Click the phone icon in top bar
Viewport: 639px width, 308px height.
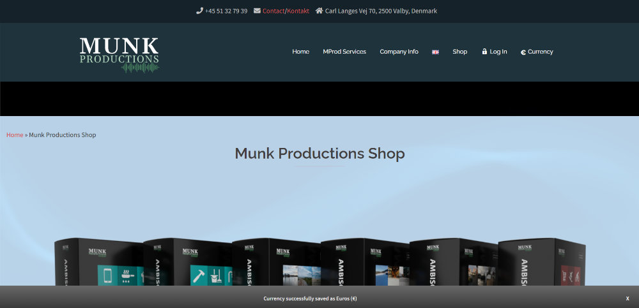pyautogui.click(x=199, y=11)
